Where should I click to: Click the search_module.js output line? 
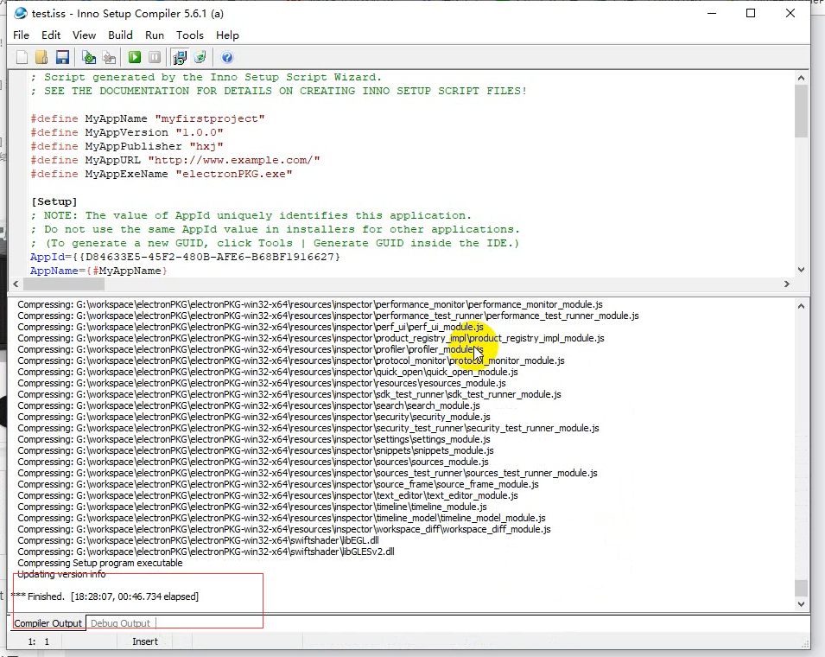coord(249,405)
